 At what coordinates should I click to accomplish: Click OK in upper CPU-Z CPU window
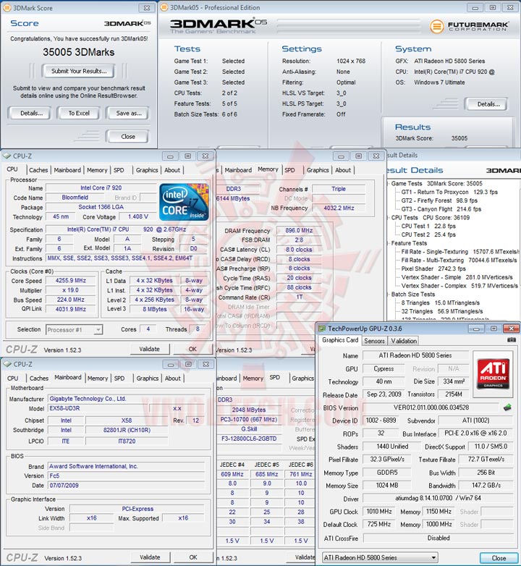tap(192, 349)
